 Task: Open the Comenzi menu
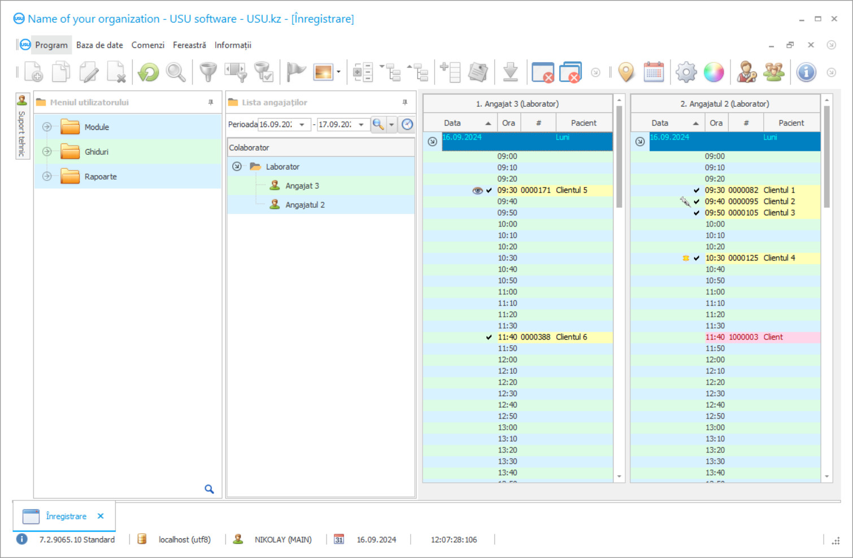pos(147,45)
